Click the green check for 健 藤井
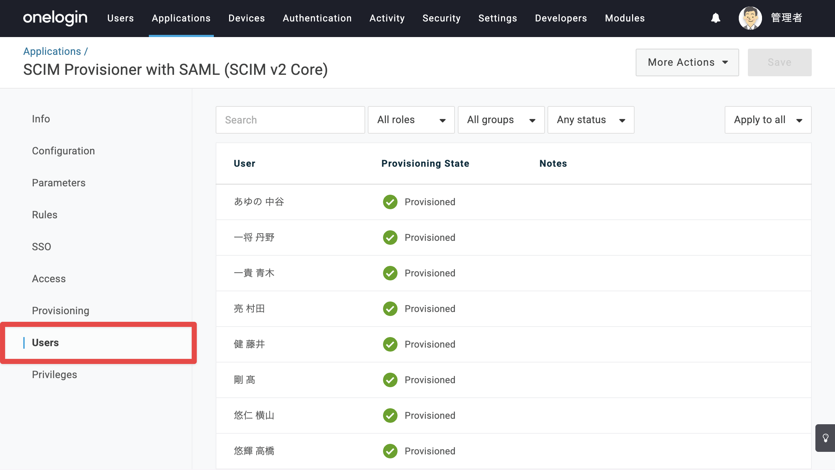Image resolution: width=835 pixels, height=470 pixels. pyautogui.click(x=390, y=344)
